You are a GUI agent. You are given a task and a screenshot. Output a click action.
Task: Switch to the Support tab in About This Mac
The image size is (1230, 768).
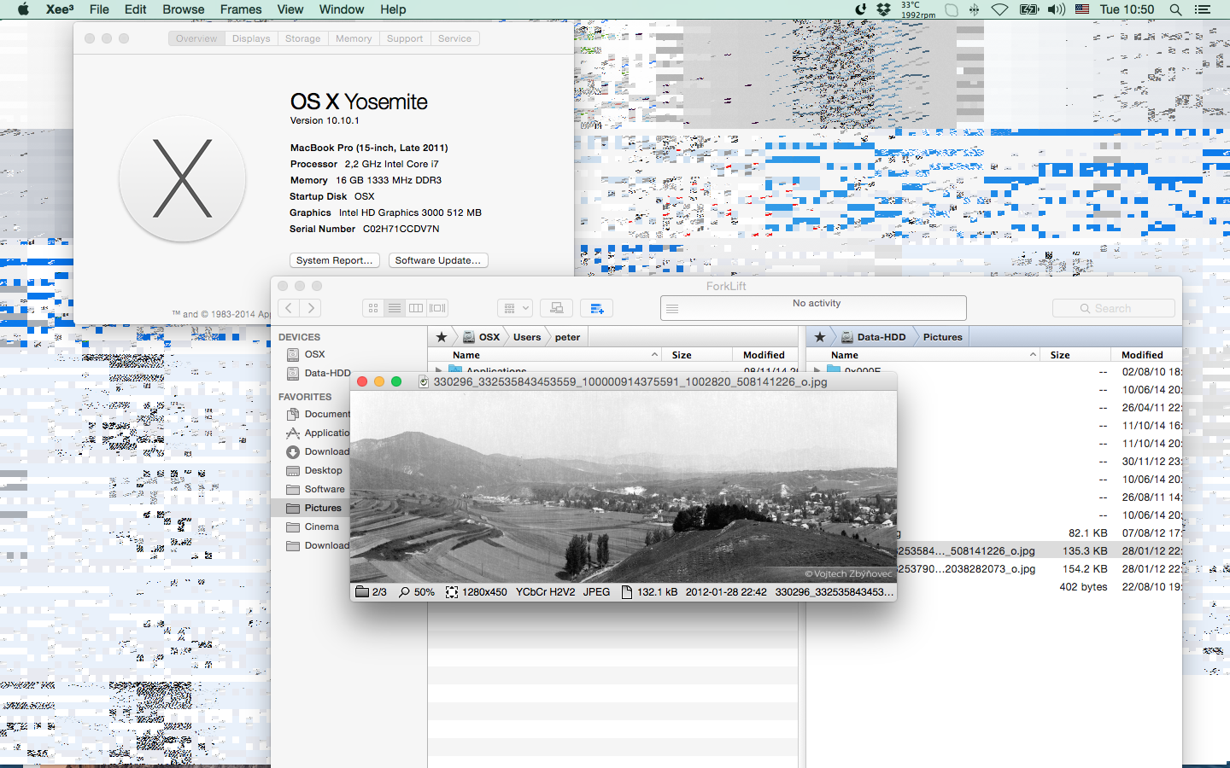coord(405,38)
